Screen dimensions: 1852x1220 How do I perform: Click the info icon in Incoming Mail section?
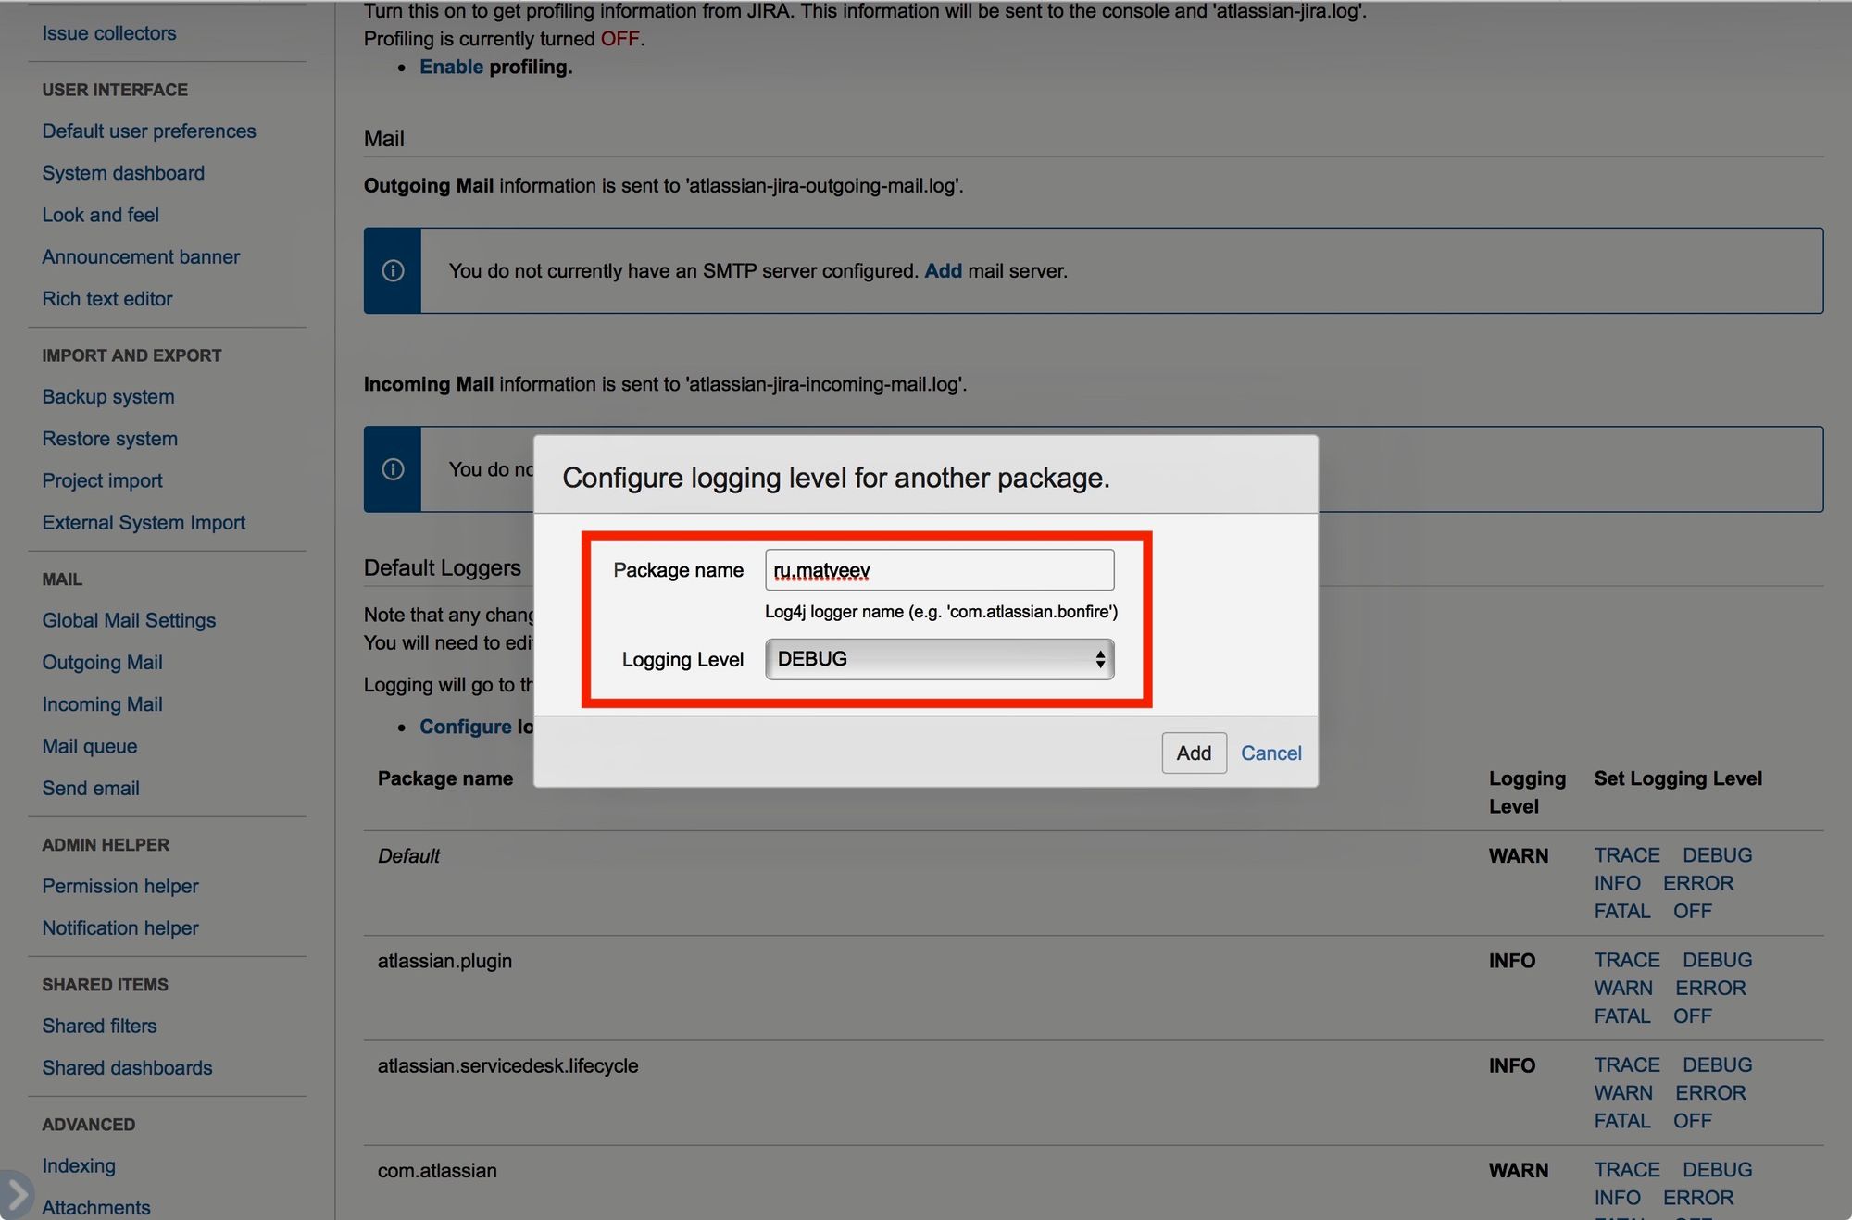[393, 467]
